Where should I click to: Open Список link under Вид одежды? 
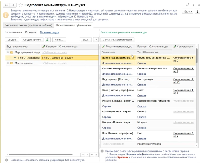point(142,85)
